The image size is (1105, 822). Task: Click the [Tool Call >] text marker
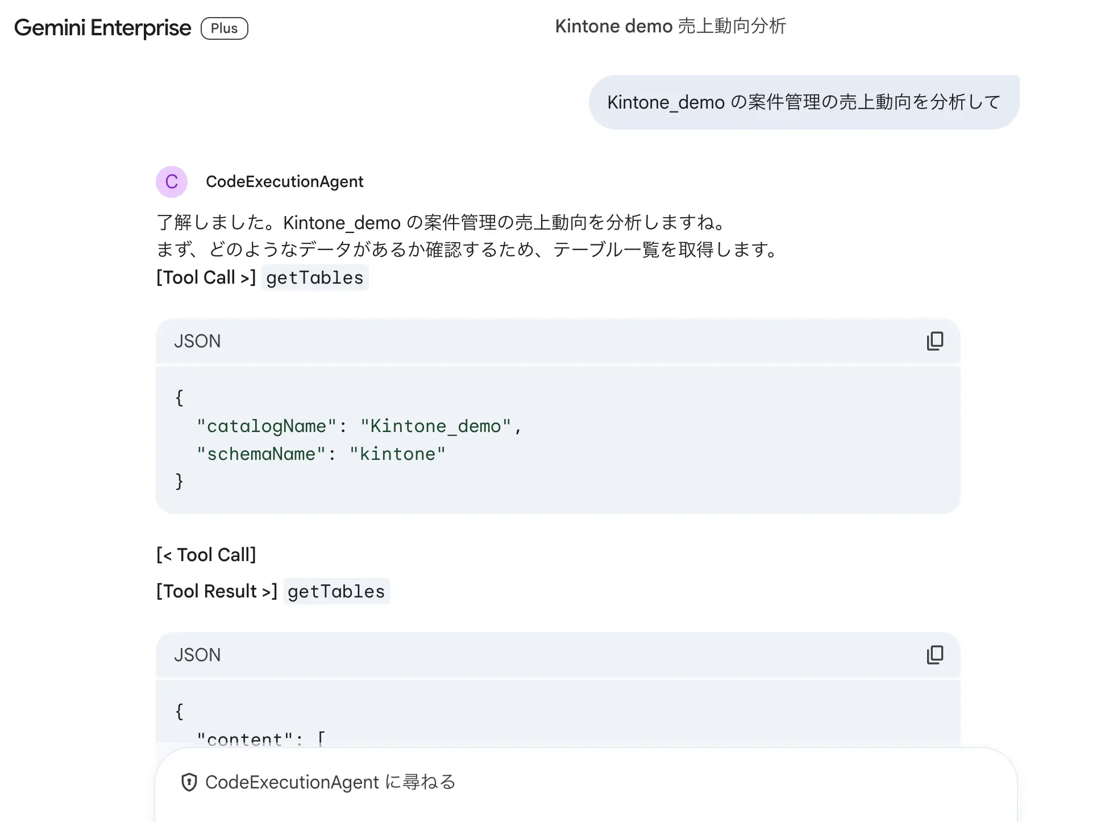pos(206,277)
